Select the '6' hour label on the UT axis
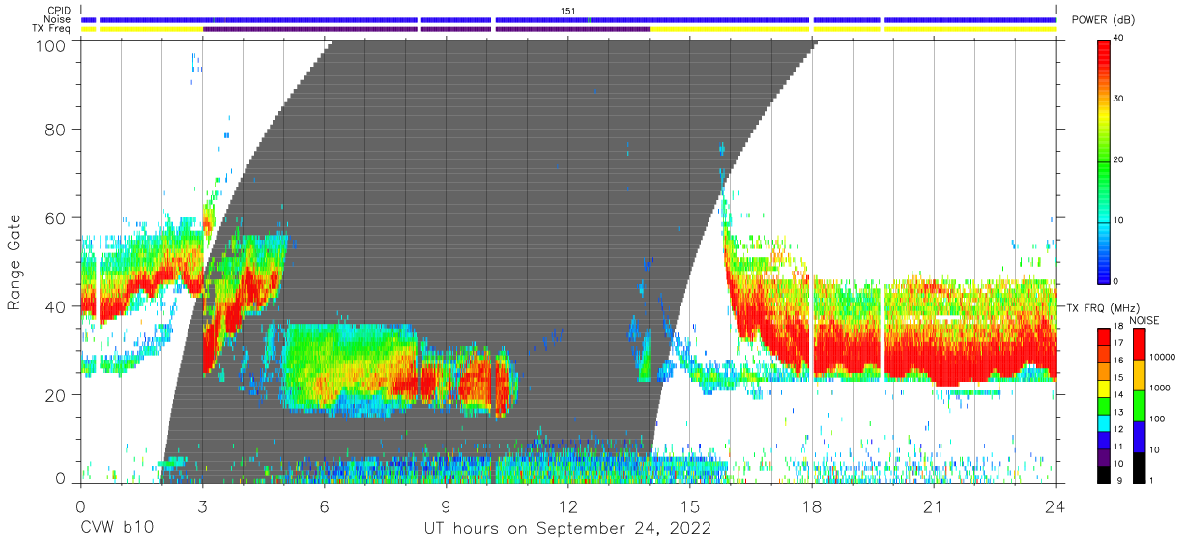 325,505
